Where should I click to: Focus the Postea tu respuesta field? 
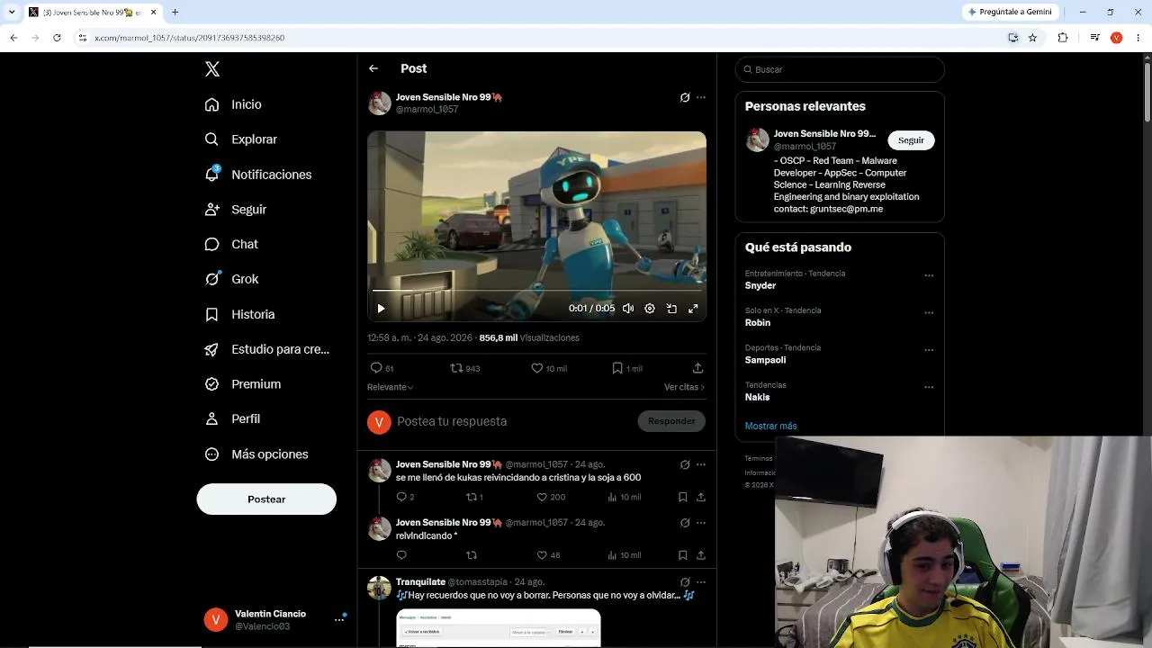(513, 421)
